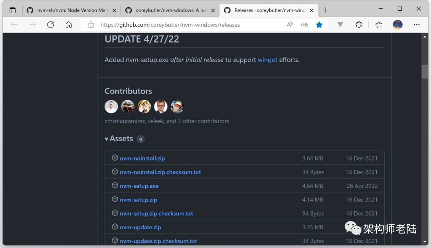View the fifth contributor avatar with goggles
Image resolution: width=431 pixels, height=248 pixels.
click(x=177, y=107)
